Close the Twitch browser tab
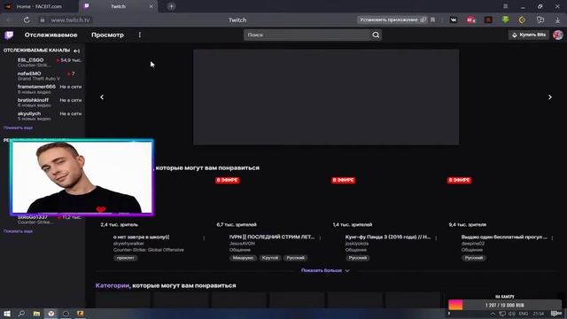This screenshot has width=567, height=319. [151, 6]
